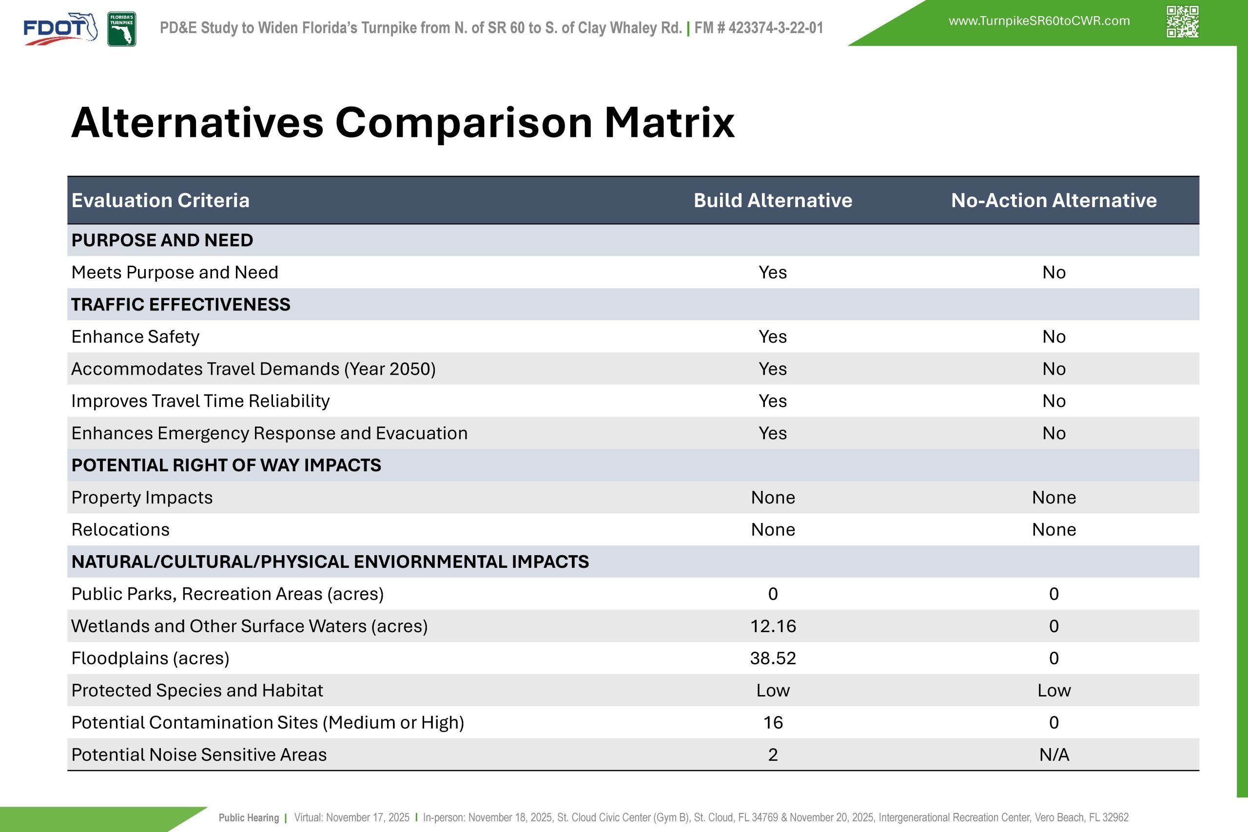
Task: Click the PD&E Study header title text
Action: point(420,28)
